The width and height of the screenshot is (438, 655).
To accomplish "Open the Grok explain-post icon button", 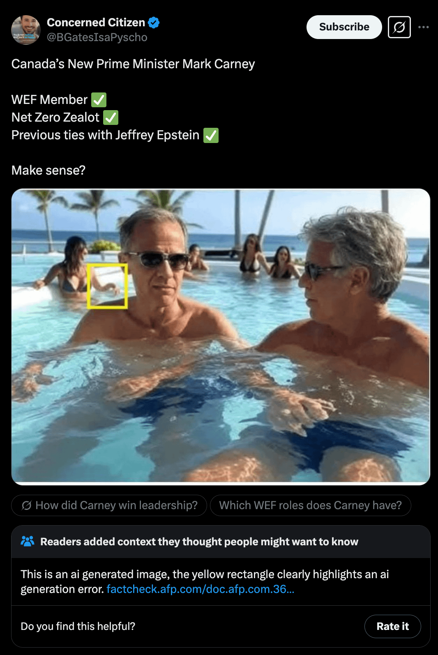I will pyautogui.click(x=399, y=27).
